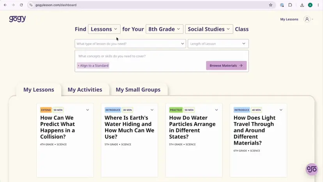The width and height of the screenshot is (323, 182).
Task: Open the Social Studies subject dropdown
Action: 209,29
